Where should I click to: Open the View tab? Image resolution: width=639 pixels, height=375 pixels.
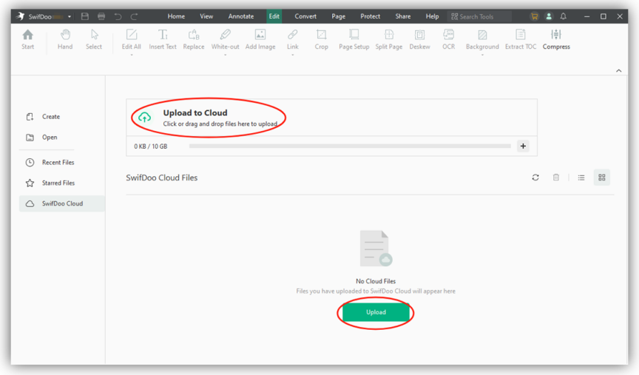pos(206,16)
